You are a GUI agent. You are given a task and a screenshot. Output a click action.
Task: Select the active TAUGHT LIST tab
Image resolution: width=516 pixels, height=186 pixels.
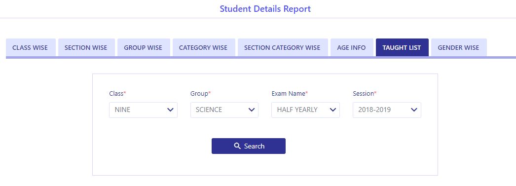402,48
